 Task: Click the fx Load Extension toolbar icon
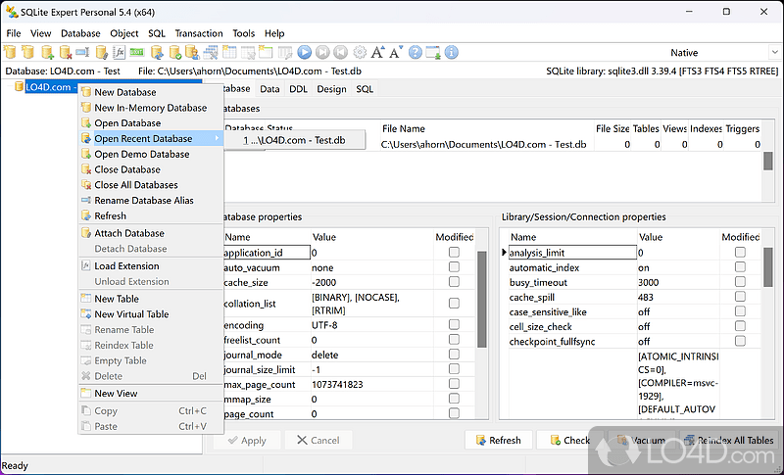(x=119, y=52)
